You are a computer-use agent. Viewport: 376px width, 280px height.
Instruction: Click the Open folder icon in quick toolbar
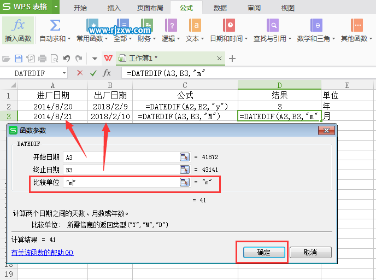pyautogui.click(x=6, y=59)
